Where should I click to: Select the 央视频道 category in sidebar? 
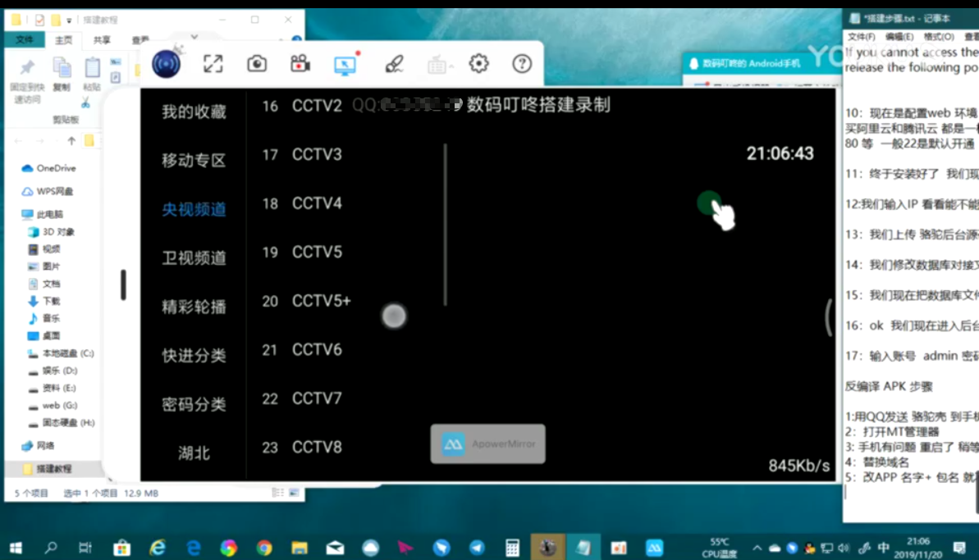193,210
